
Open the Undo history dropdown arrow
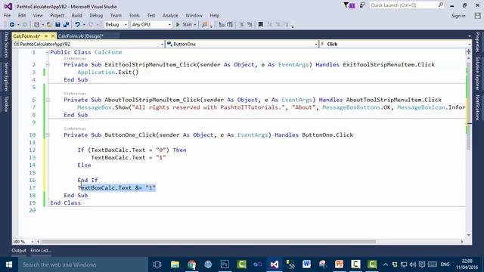[84, 25]
